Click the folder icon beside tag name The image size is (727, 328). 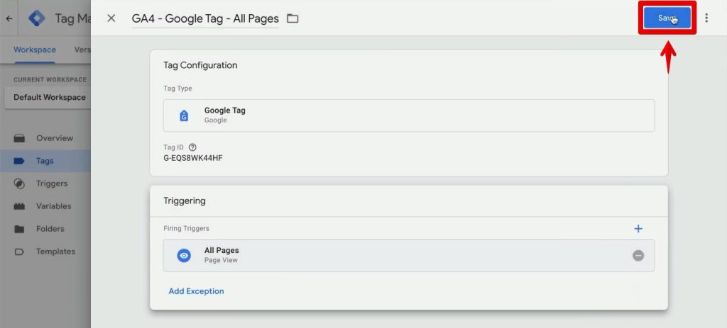[293, 18]
